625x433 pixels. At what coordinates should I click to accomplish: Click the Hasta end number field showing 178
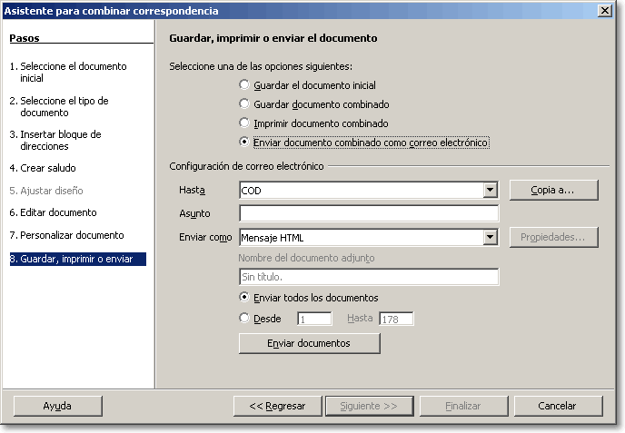pyautogui.click(x=396, y=319)
